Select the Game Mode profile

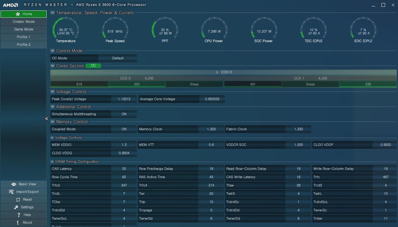pos(24,29)
